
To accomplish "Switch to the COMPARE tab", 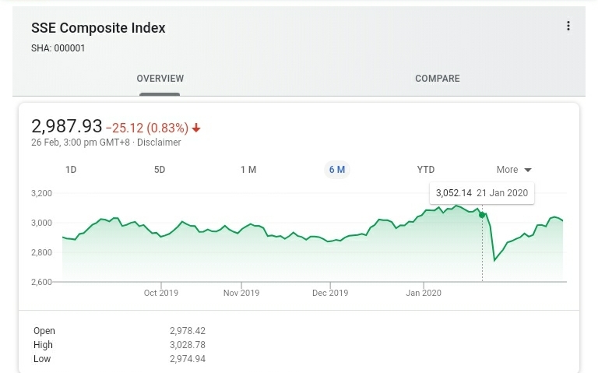I will 438,79.
